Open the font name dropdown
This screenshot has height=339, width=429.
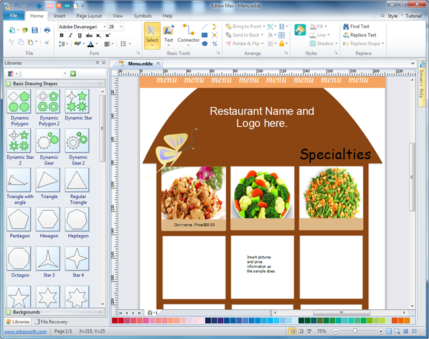pyautogui.click(x=104, y=26)
